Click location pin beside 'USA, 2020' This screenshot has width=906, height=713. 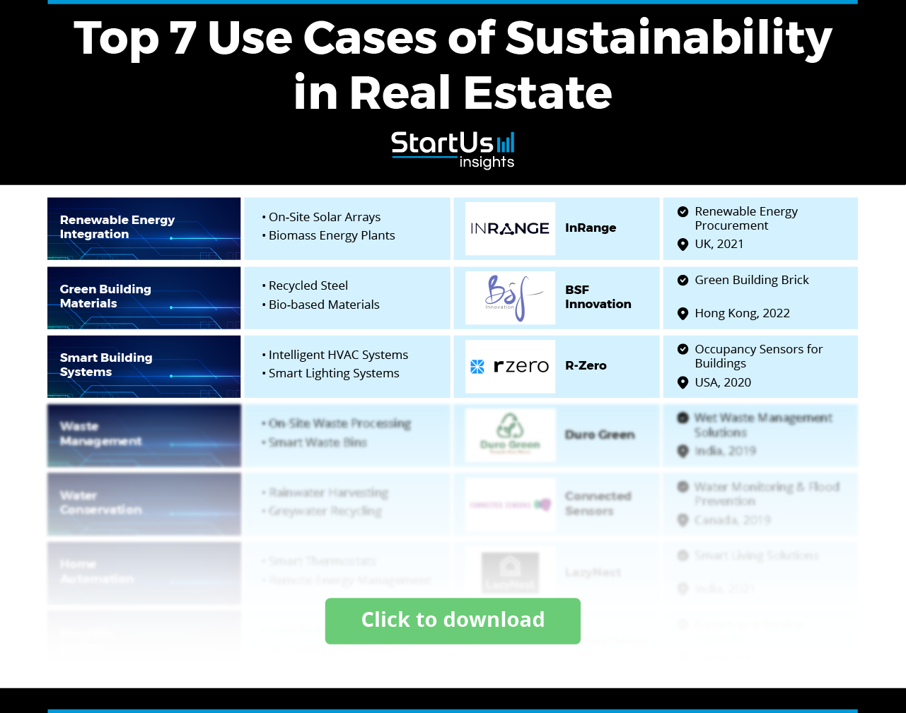(x=683, y=382)
